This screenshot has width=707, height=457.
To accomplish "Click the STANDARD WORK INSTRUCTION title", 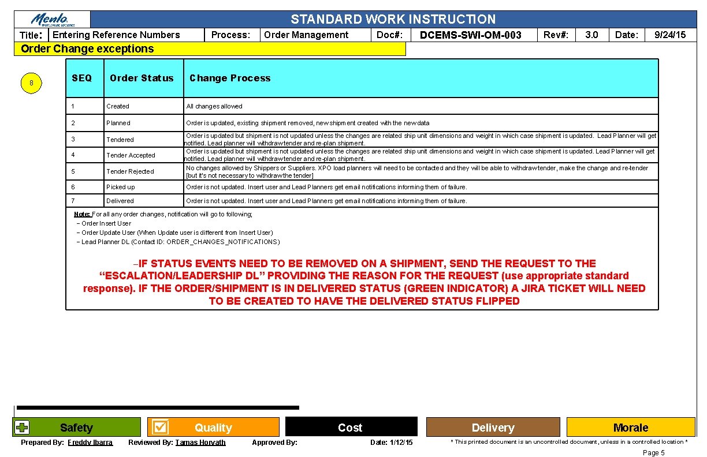I will click(x=393, y=19).
